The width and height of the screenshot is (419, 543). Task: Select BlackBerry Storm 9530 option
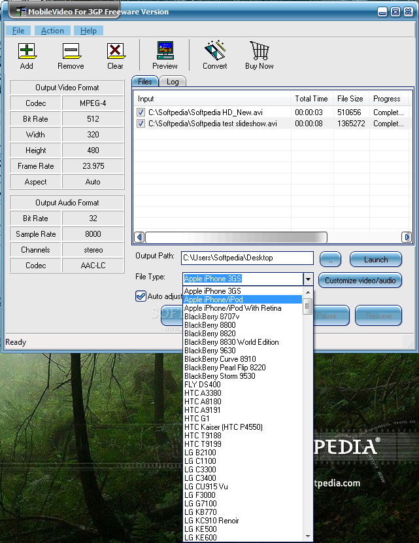coord(243,376)
